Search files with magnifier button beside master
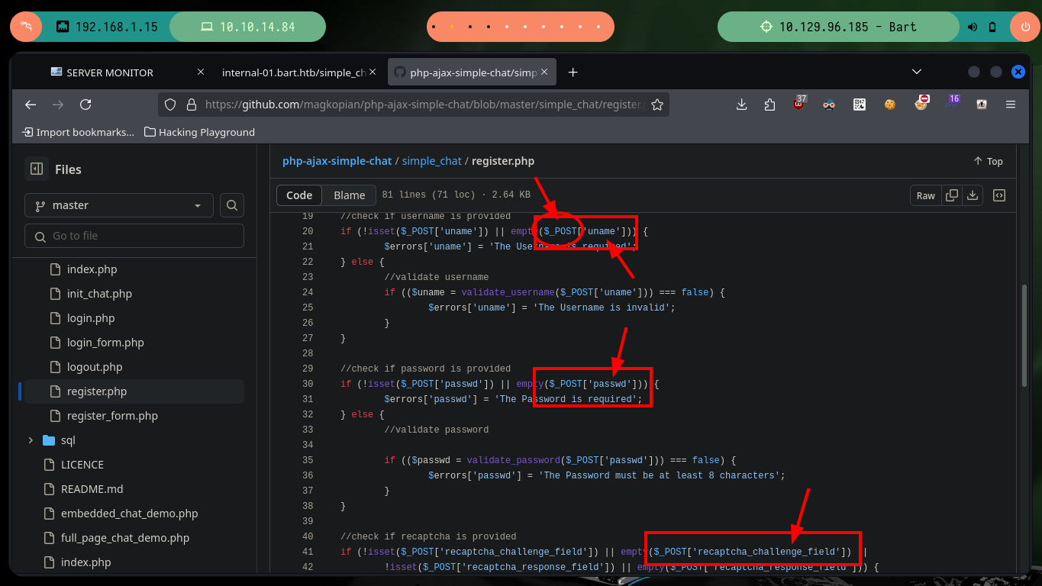The height and width of the screenshot is (586, 1042). (232, 205)
